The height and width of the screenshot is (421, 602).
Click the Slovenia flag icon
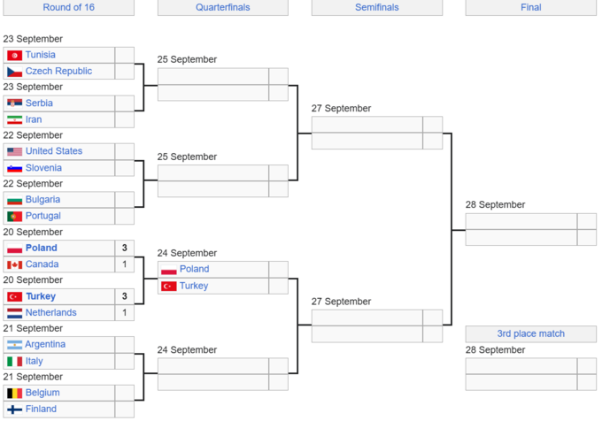pyautogui.click(x=14, y=168)
